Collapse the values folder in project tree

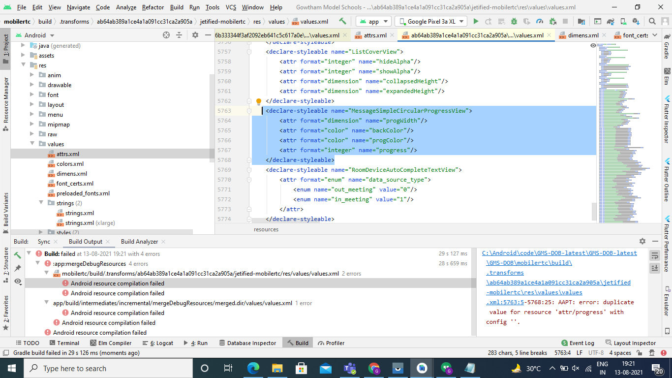tap(32, 144)
